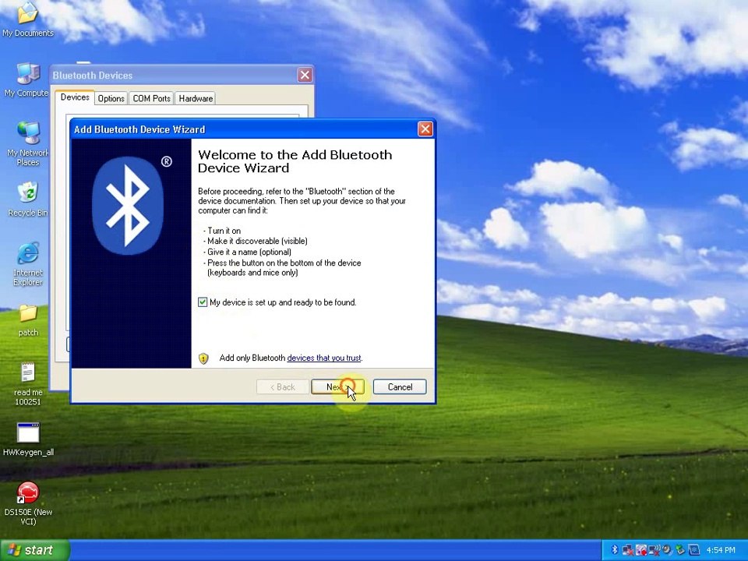Click the 4:54 PM taskbar clock
This screenshot has height=561, width=748.
click(x=720, y=550)
